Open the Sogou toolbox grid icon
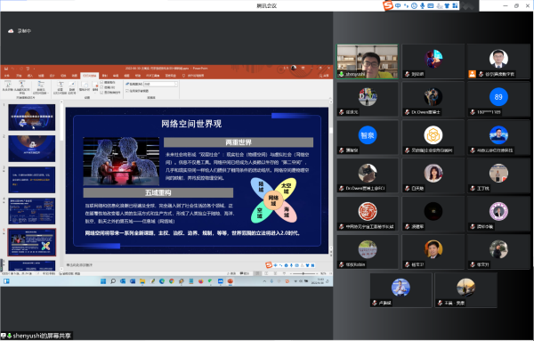 click(456, 5)
